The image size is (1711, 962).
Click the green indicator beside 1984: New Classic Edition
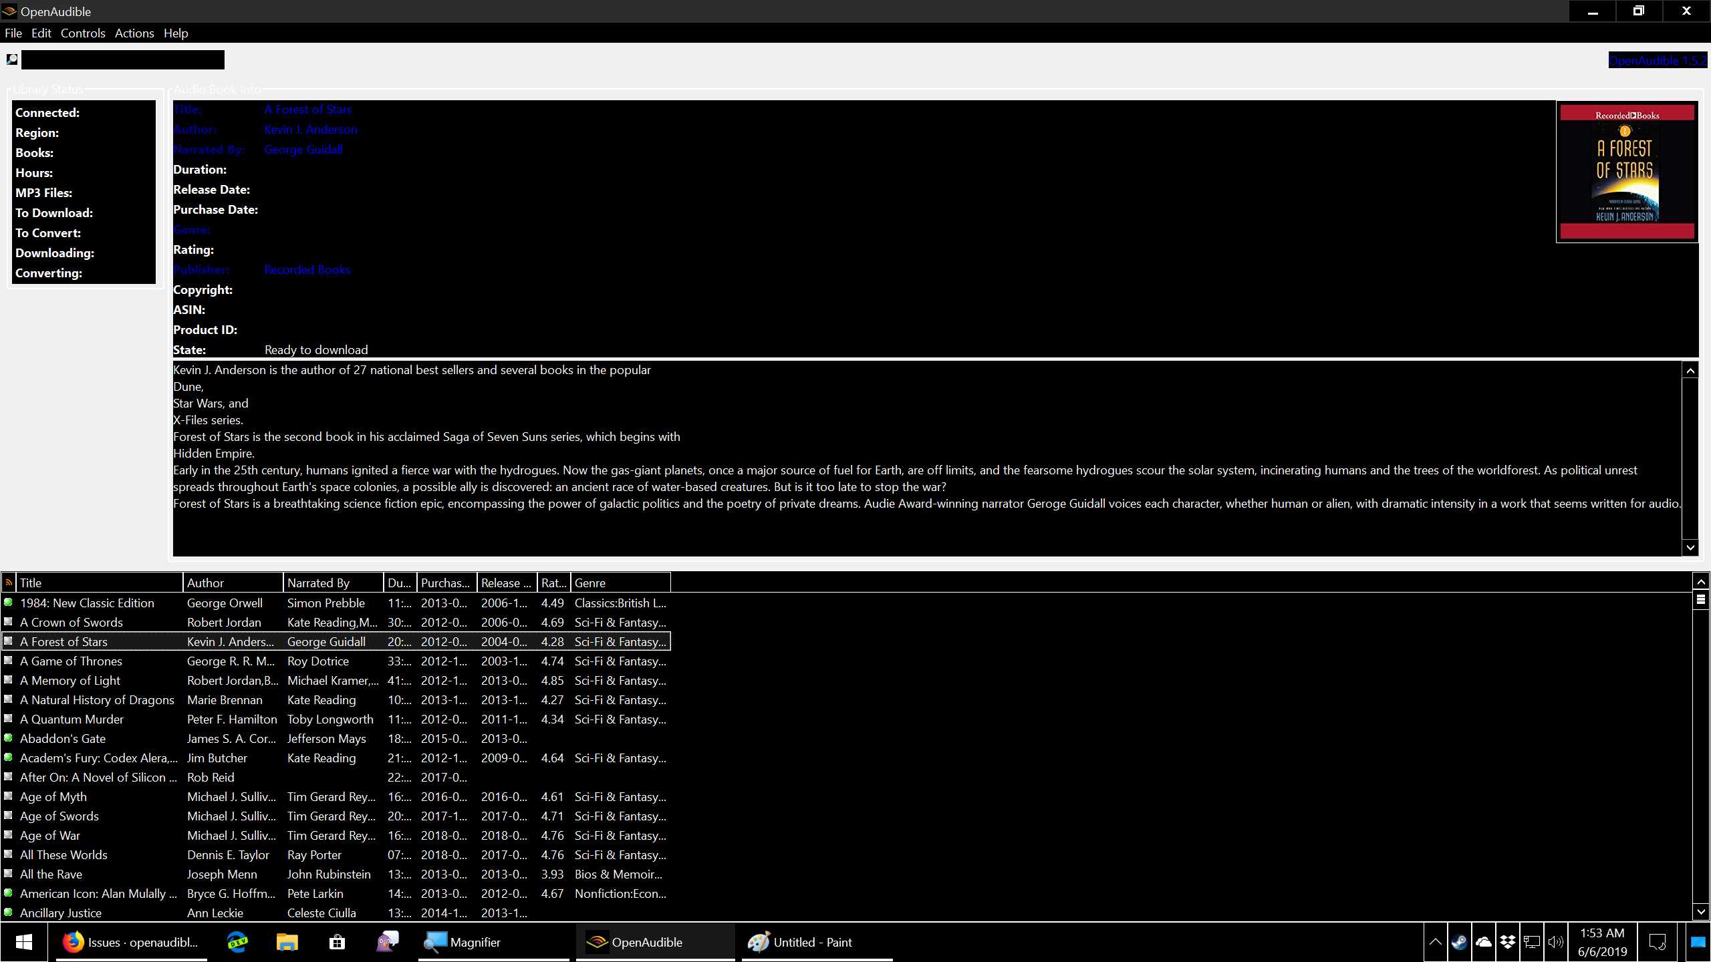pos(8,603)
